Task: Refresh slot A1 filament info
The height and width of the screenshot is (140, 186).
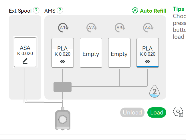Action: click(x=63, y=28)
